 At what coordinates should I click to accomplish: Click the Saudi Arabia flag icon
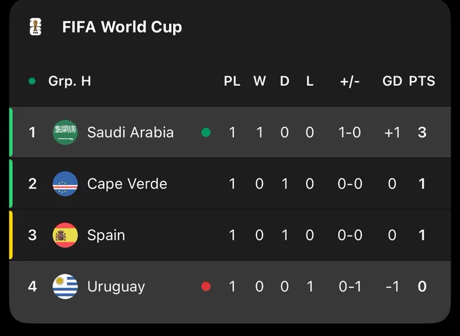[x=65, y=132]
